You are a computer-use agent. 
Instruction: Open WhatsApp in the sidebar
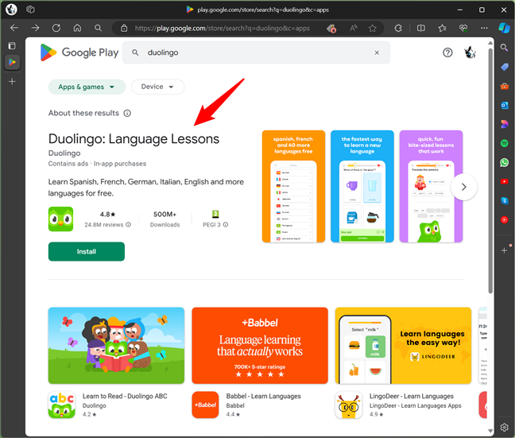tap(504, 162)
